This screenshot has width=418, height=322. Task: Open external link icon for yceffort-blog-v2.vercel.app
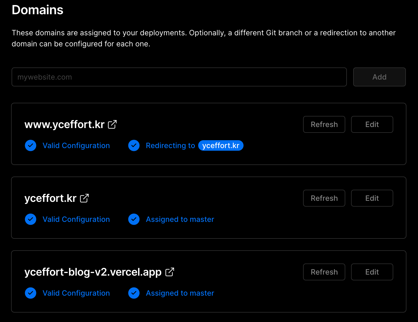(170, 272)
